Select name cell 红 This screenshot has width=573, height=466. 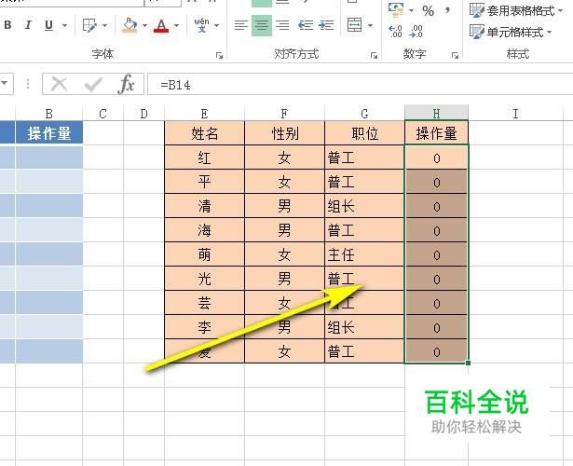pos(205,158)
